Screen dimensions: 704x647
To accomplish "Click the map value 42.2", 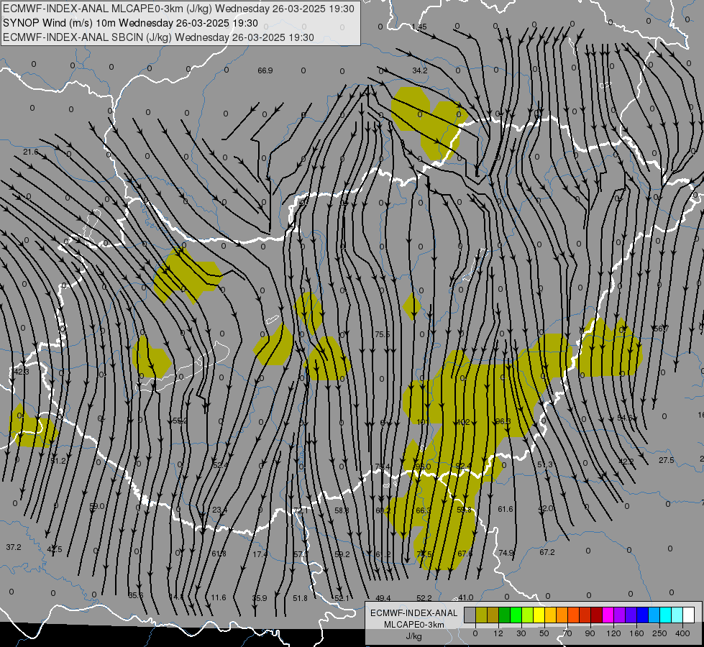I will pyautogui.click(x=626, y=461).
